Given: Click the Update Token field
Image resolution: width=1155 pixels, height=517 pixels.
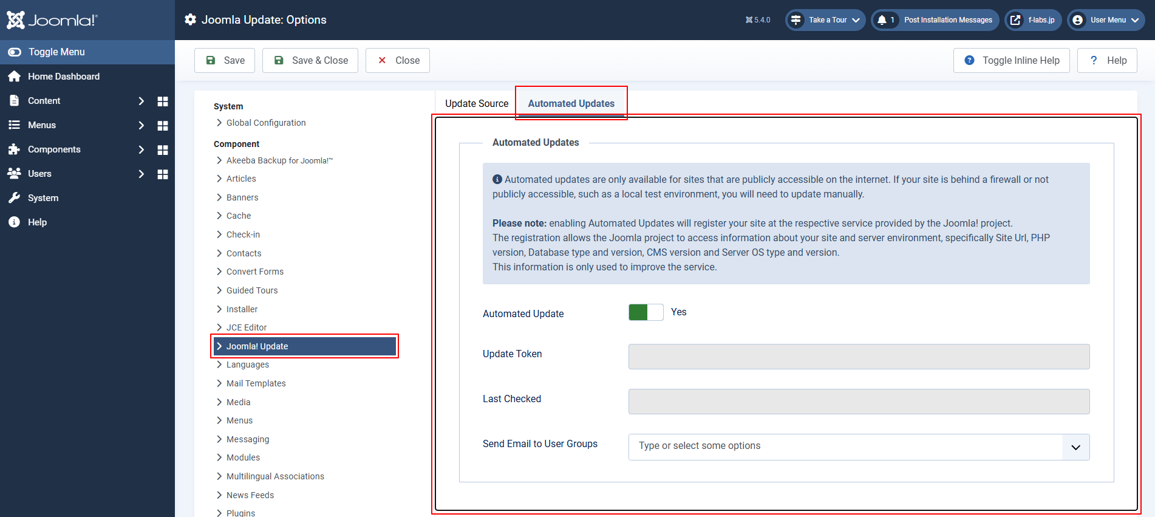Looking at the screenshot, I should 859,357.
